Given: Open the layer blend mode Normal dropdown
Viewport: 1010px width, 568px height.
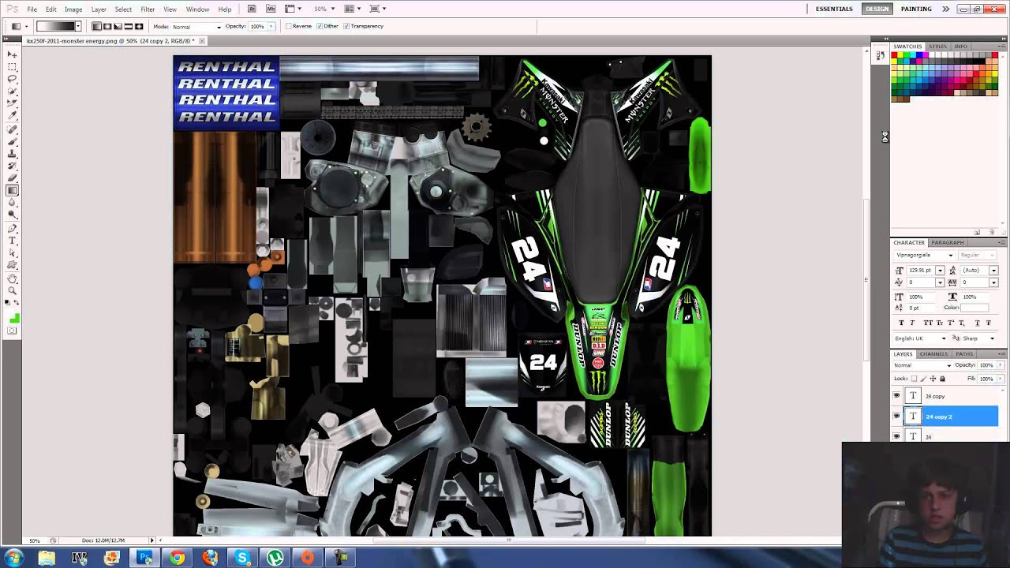Looking at the screenshot, I should (923, 365).
